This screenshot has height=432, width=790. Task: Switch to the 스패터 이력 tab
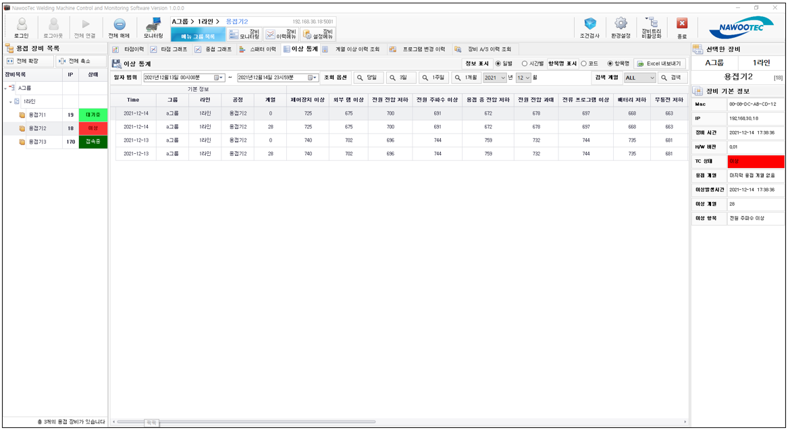coord(257,49)
